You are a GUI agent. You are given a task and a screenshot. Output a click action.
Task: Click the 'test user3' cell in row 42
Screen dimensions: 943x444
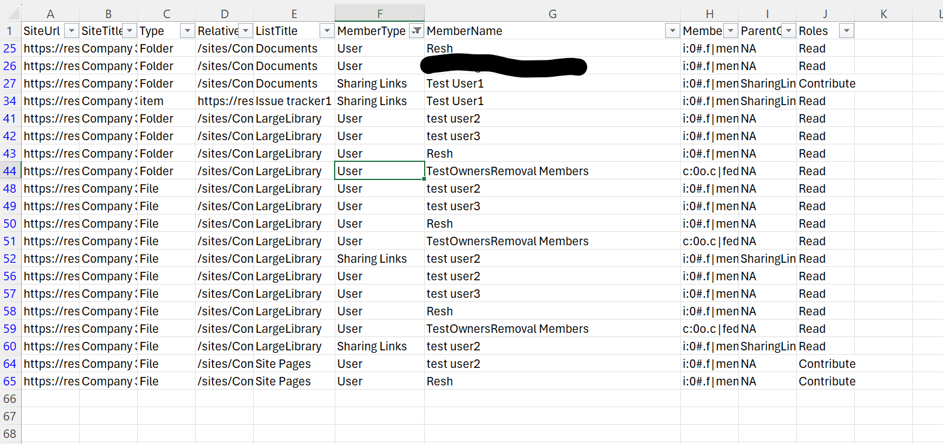(x=552, y=136)
